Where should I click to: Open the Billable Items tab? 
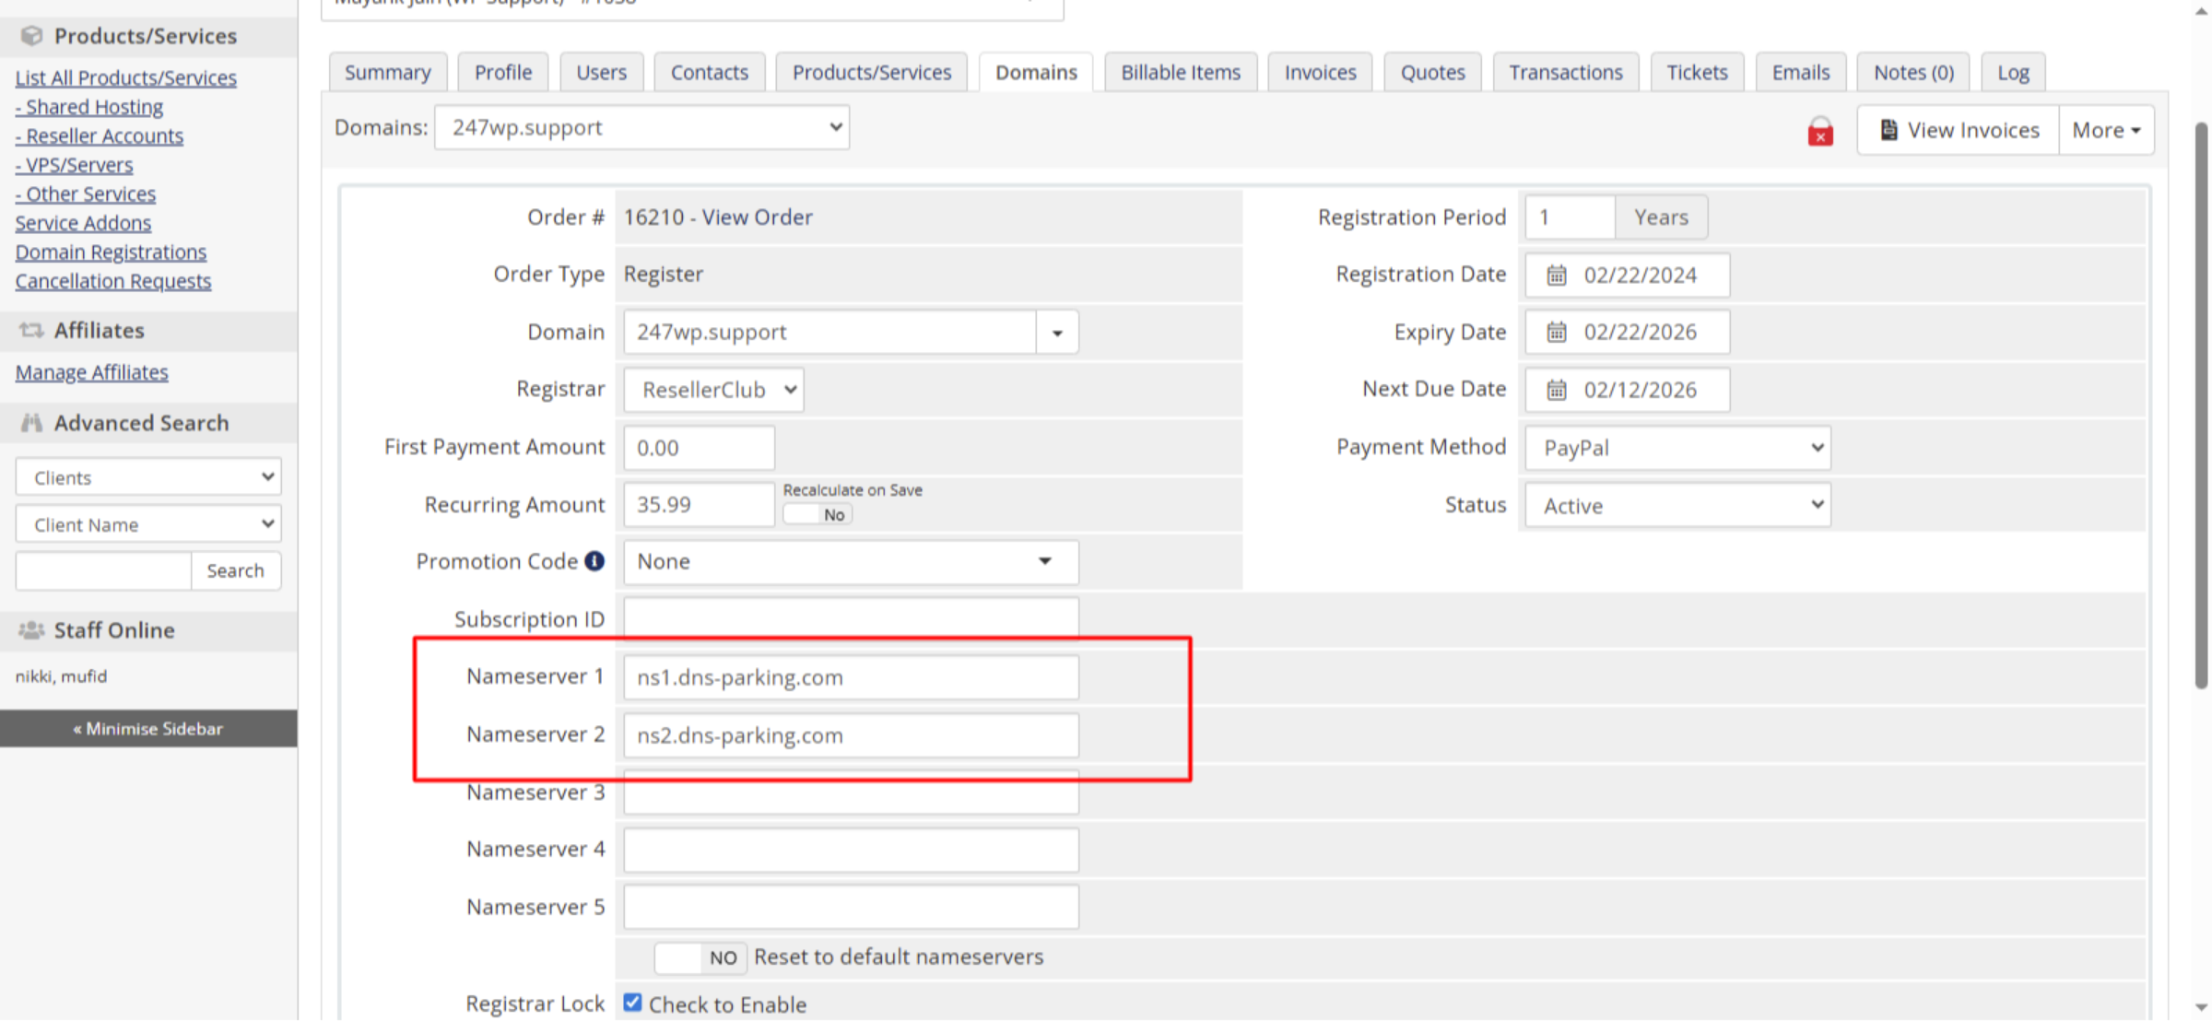click(x=1181, y=72)
